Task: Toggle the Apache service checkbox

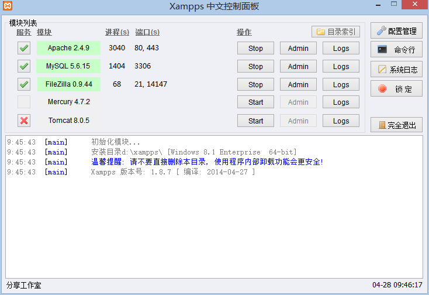Action: (24, 49)
